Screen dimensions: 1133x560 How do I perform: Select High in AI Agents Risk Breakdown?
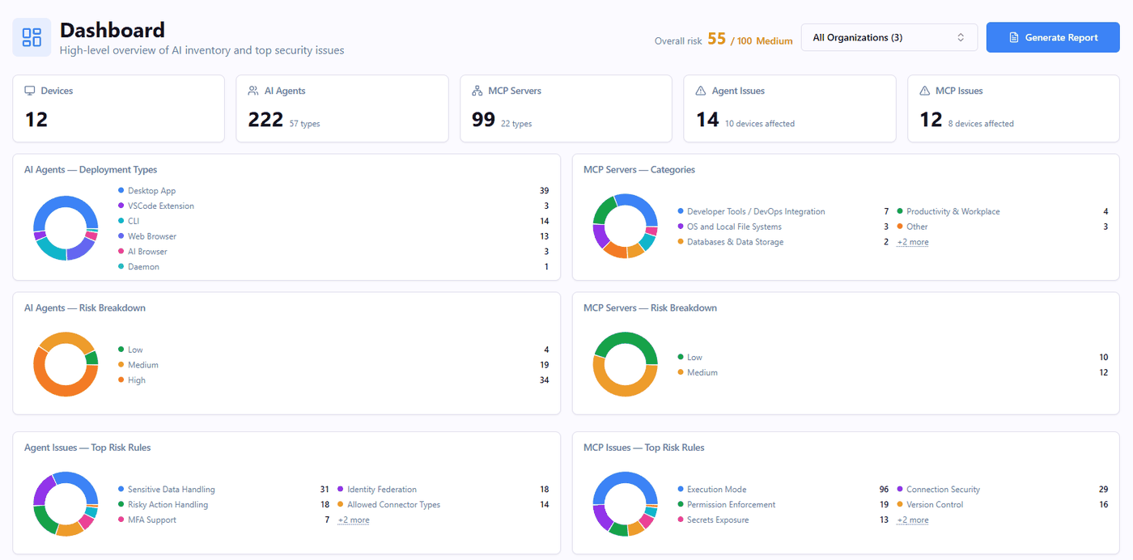coord(333,380)
